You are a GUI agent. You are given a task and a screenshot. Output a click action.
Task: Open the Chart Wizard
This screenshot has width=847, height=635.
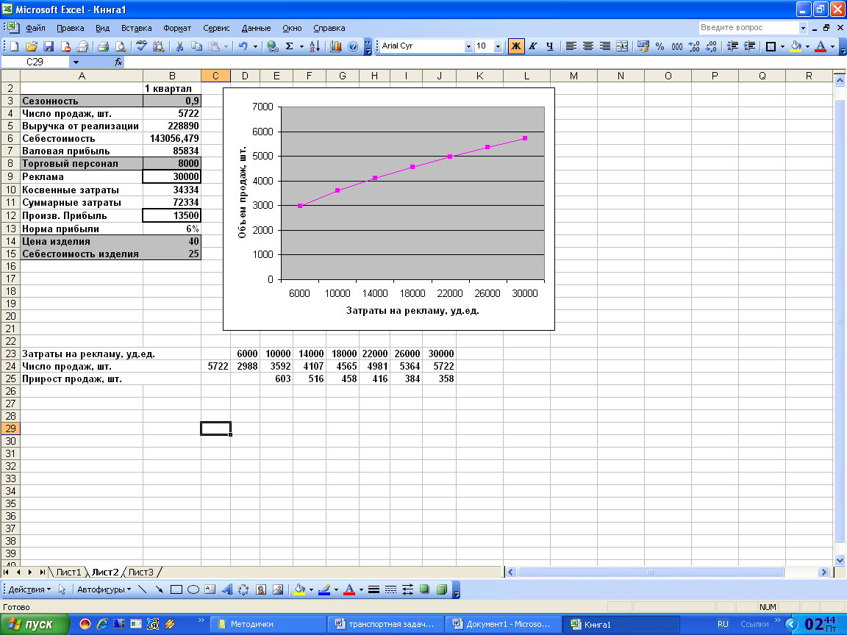click(x=336, y=46)
